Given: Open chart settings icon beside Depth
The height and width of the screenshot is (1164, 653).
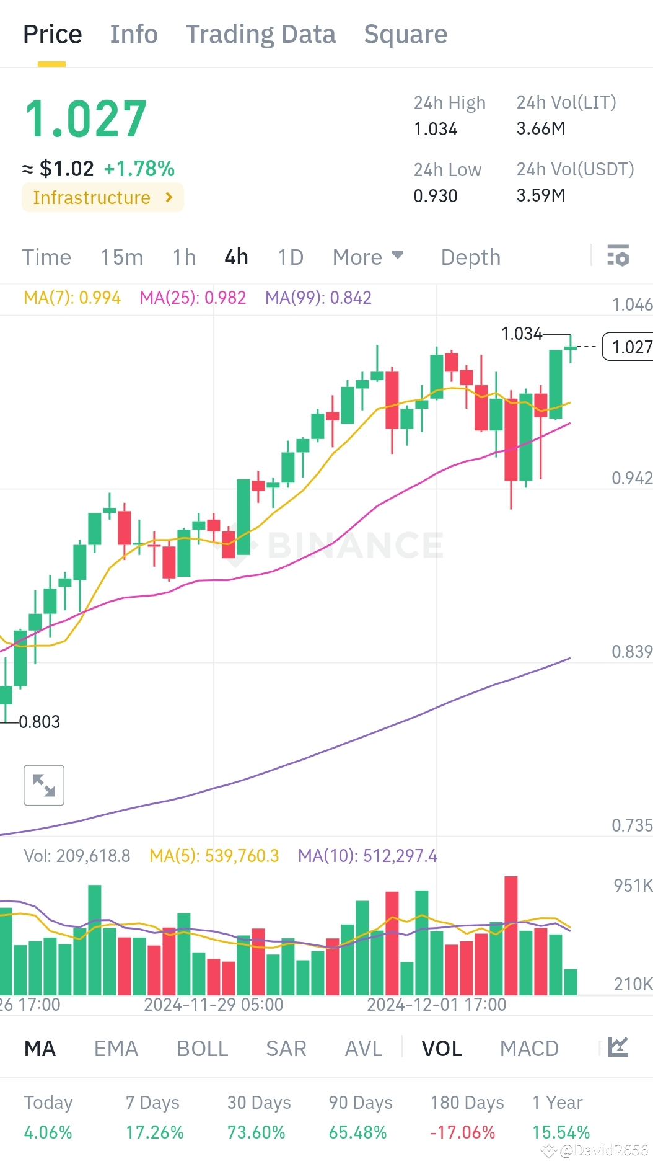Looking at the screenshot, I should point(618,256).
